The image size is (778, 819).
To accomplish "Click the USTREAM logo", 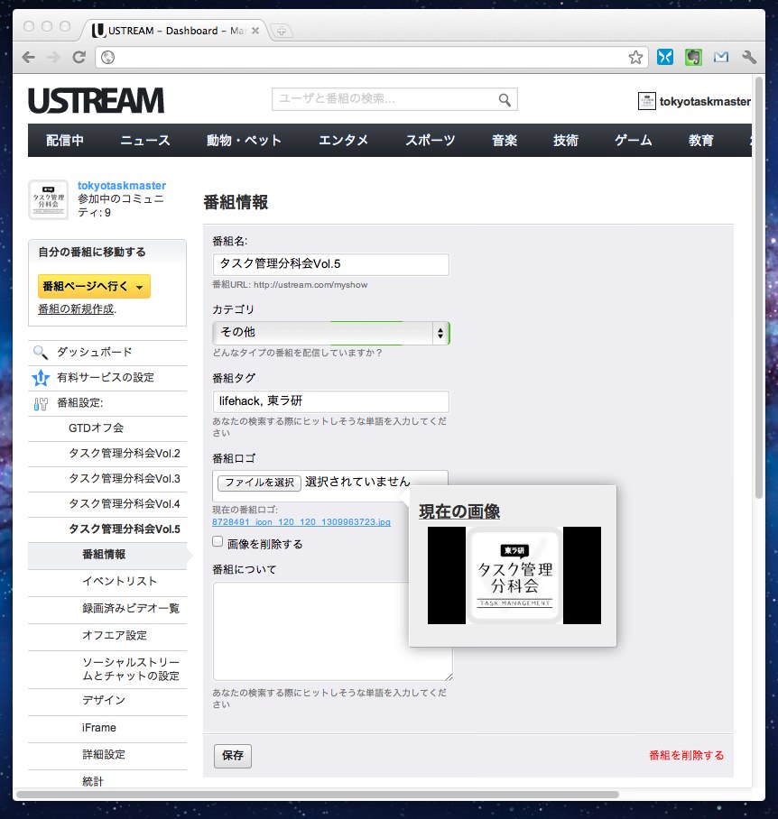I will coord(97,100).
